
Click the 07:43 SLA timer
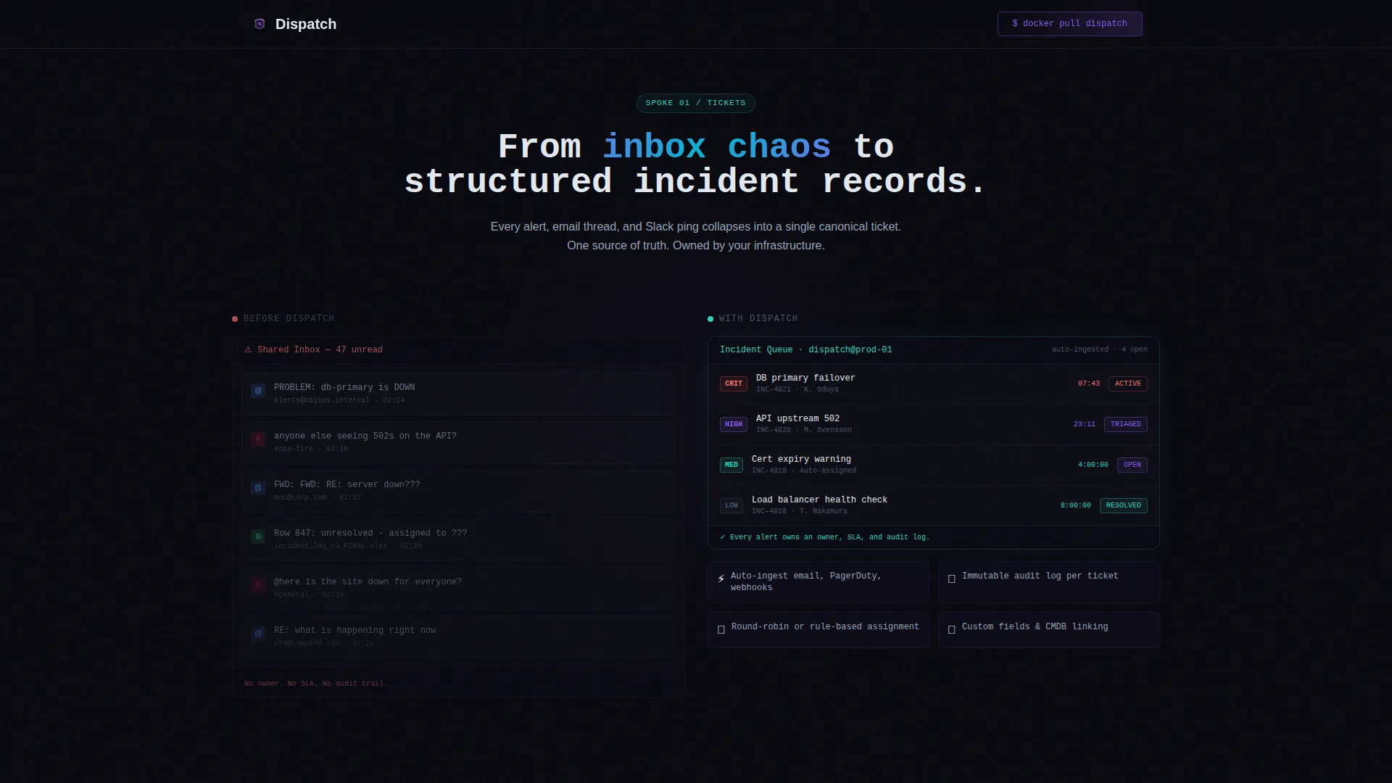[1088, 384]
